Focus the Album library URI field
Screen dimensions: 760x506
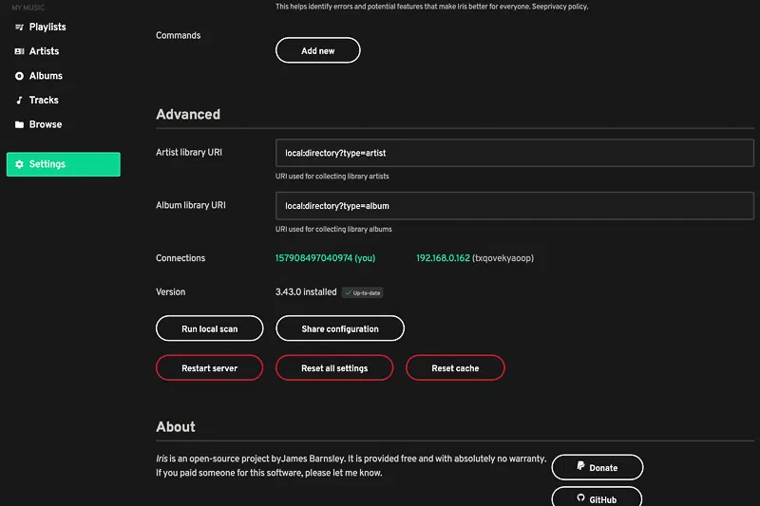[x=514, y=205]
